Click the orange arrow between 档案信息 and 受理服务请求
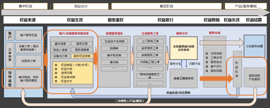The width and height of the screenshot is (270, 108). (x=95, y=56)
